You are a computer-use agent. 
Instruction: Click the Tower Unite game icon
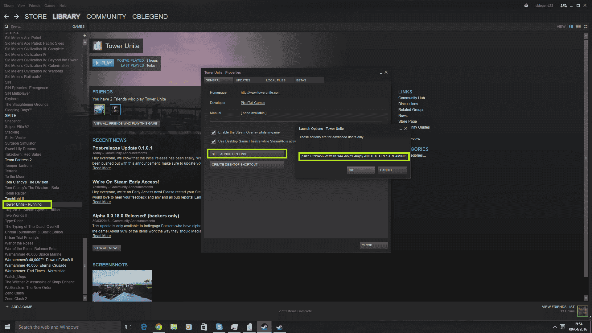pyautogui.click(x=98, y=46)
